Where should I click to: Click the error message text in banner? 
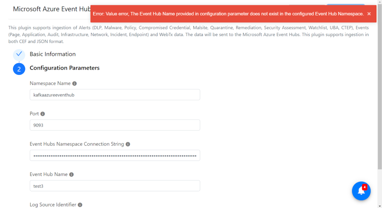click(228, 14)
